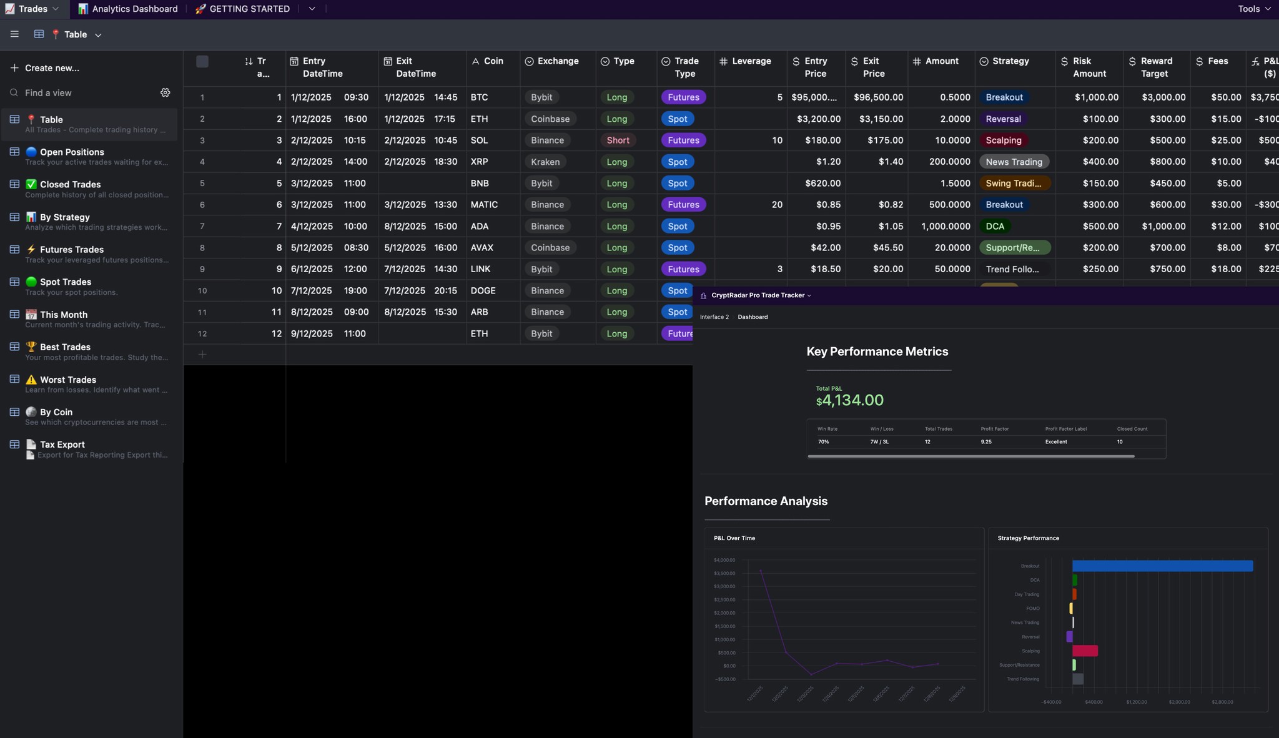This screenshot has width=1279, height=738.
Task: Expand the CryptRadar Pro Trade Tracker chevron
Action: [x=809, y=295]
